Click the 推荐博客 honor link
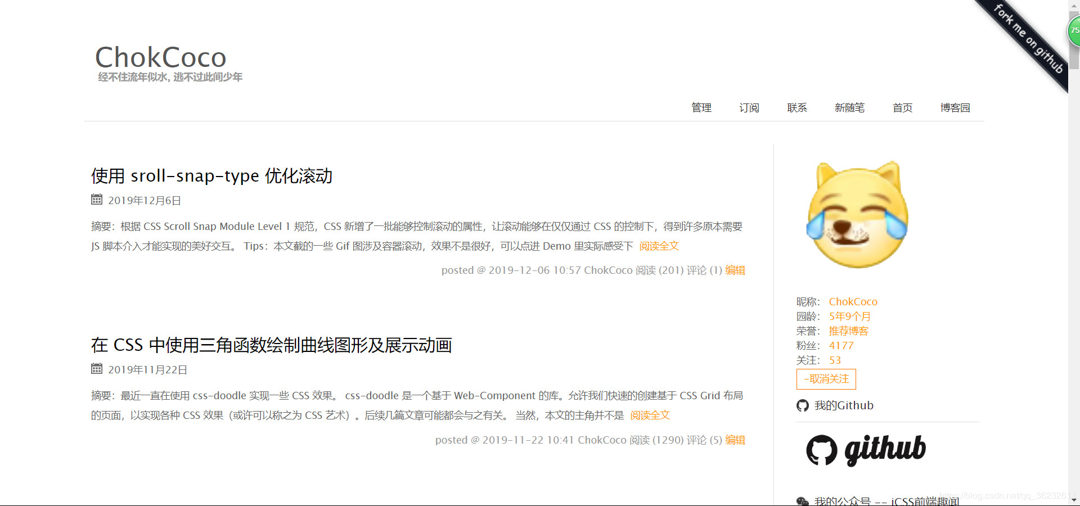Screen dimensions: 1080x506 click(849, 331)
